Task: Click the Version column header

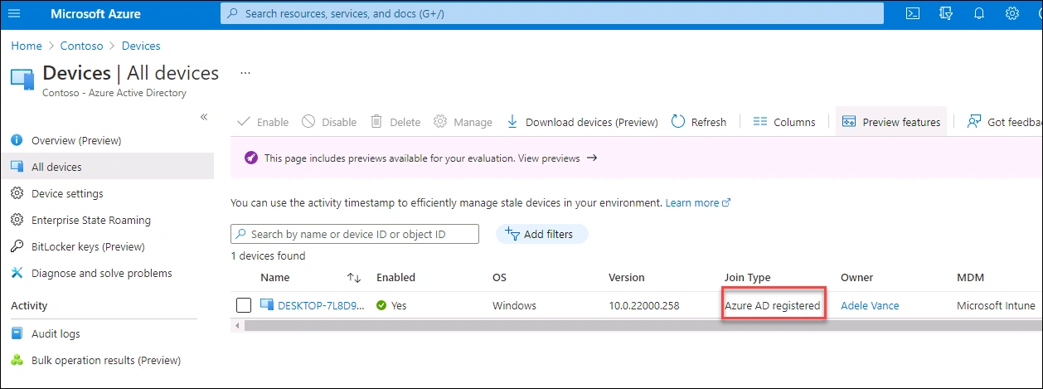Action: pos(626,278)
